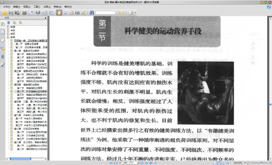Go to previous page button

(115, 163)
